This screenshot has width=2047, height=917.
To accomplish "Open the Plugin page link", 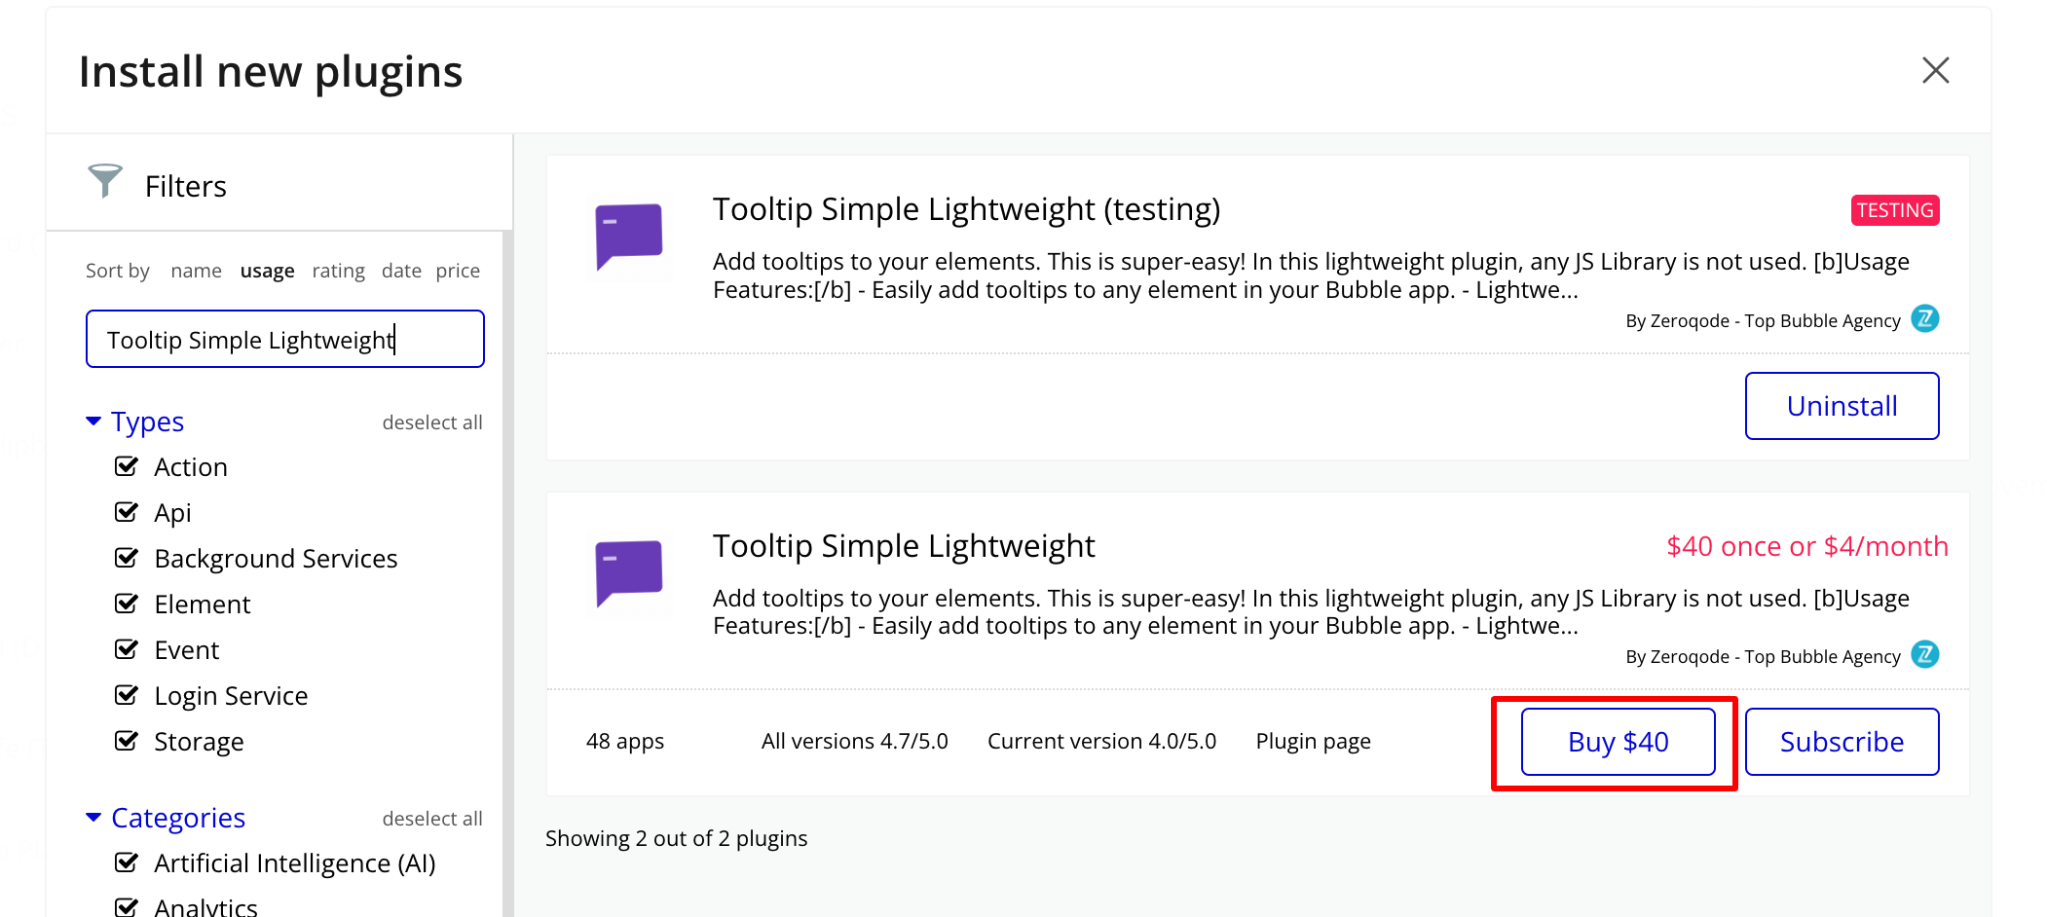I will pyautogui.click(x=1313, y=742).
